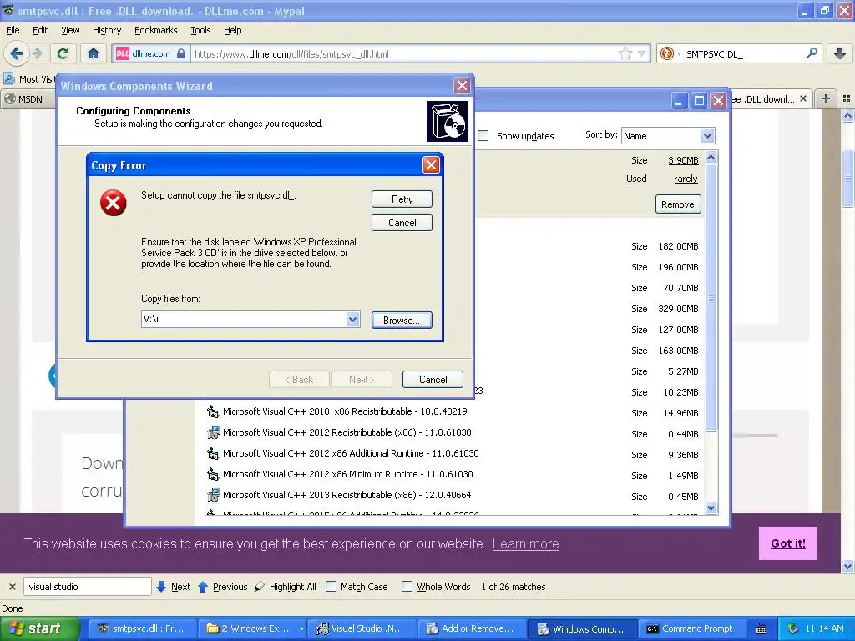Open the View menu
Image resolution: width=855 pixels, height=641 pixels.
pyautogui.click(x=70, y=30)
